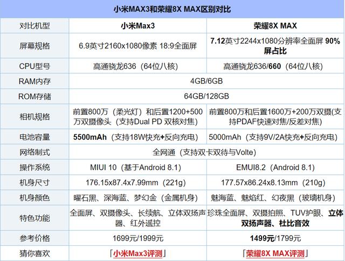Select the 网络制式 row label
Viewport: 345px width, 261px height.
tap(34, 152)
